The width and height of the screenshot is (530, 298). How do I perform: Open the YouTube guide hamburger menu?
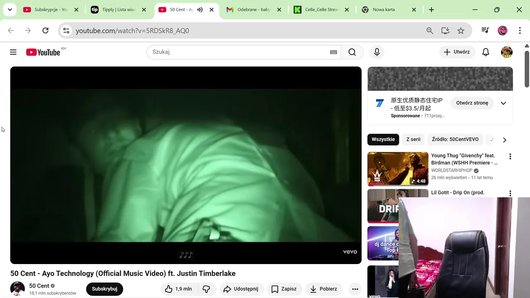[x=13, y=52]
